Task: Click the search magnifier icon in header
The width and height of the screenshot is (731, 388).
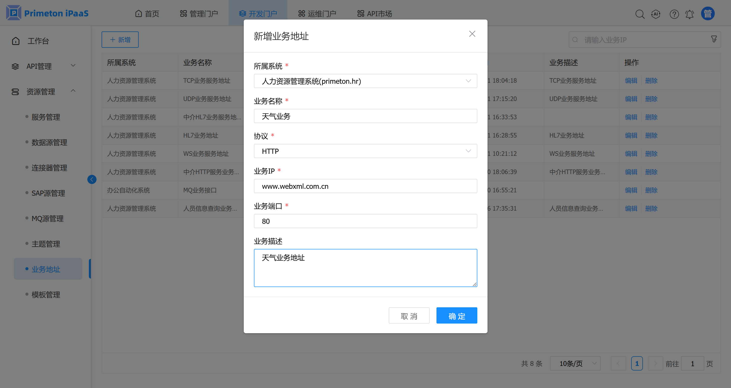Action: point(640,14)
